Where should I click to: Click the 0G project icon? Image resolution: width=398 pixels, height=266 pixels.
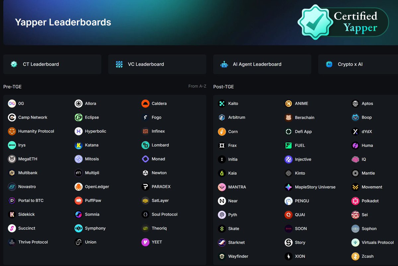(12, 104)
